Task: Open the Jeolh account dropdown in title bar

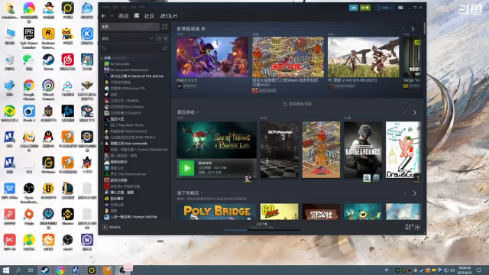Action: pos(387,8)
